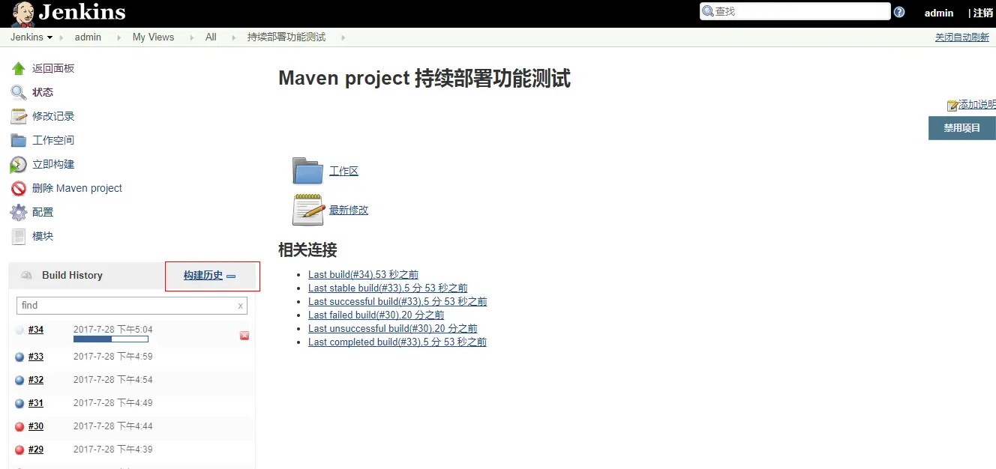The height and width of the screenshot is (469, 996).
Task: Expand the arrow after All breadcrumb
Action: point(235,37)
